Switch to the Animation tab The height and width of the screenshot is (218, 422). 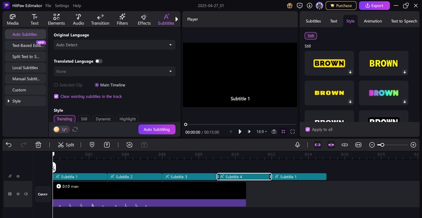[x=373, y=21]
